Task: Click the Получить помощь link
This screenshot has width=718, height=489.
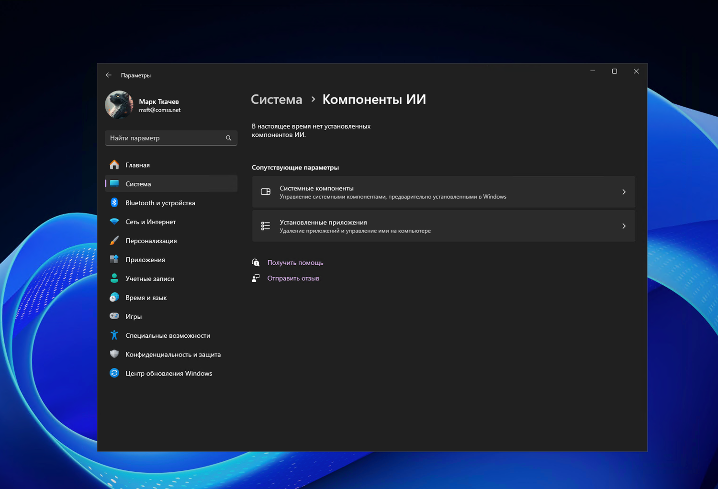Action: tap(295, 263)
